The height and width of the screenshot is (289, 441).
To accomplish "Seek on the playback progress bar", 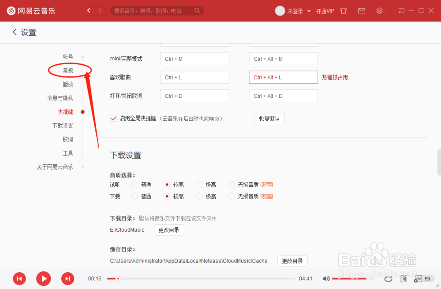I will tap(201, 278).
